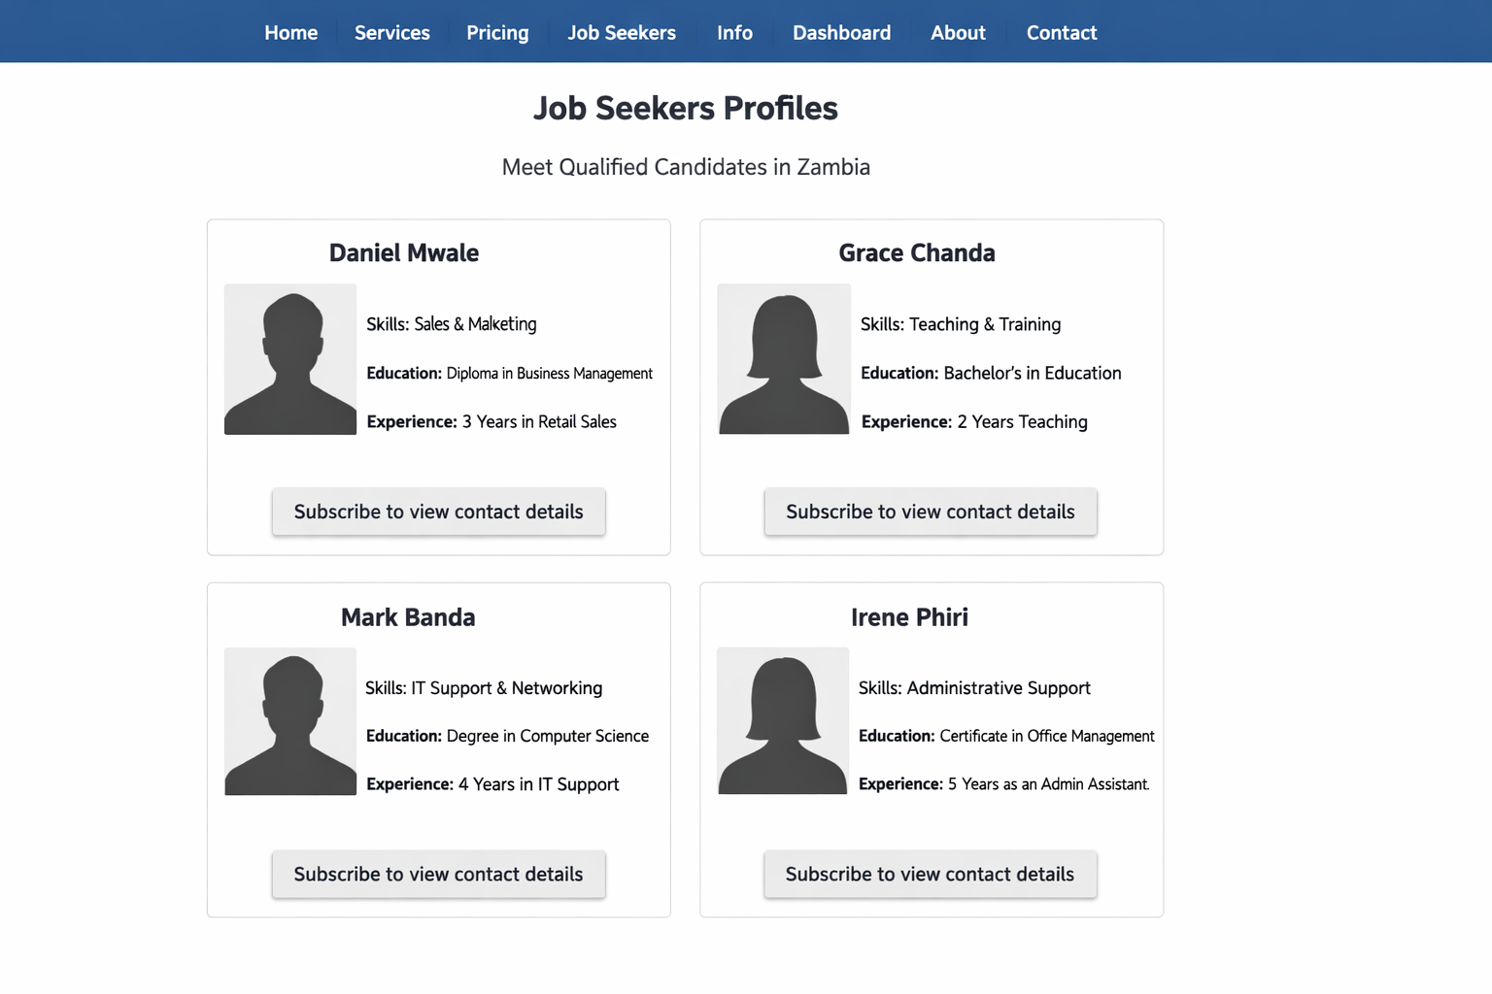Image resolution: width=1492 pixels, height=994 pixels.
Task: Go to the Services page
Action: (x=391, y=33)
